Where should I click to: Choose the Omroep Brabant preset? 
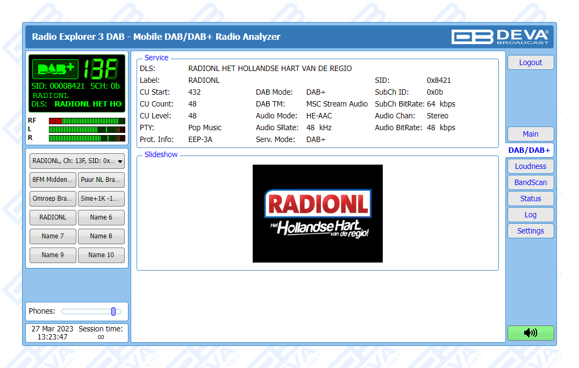click(x=53, y=199)
